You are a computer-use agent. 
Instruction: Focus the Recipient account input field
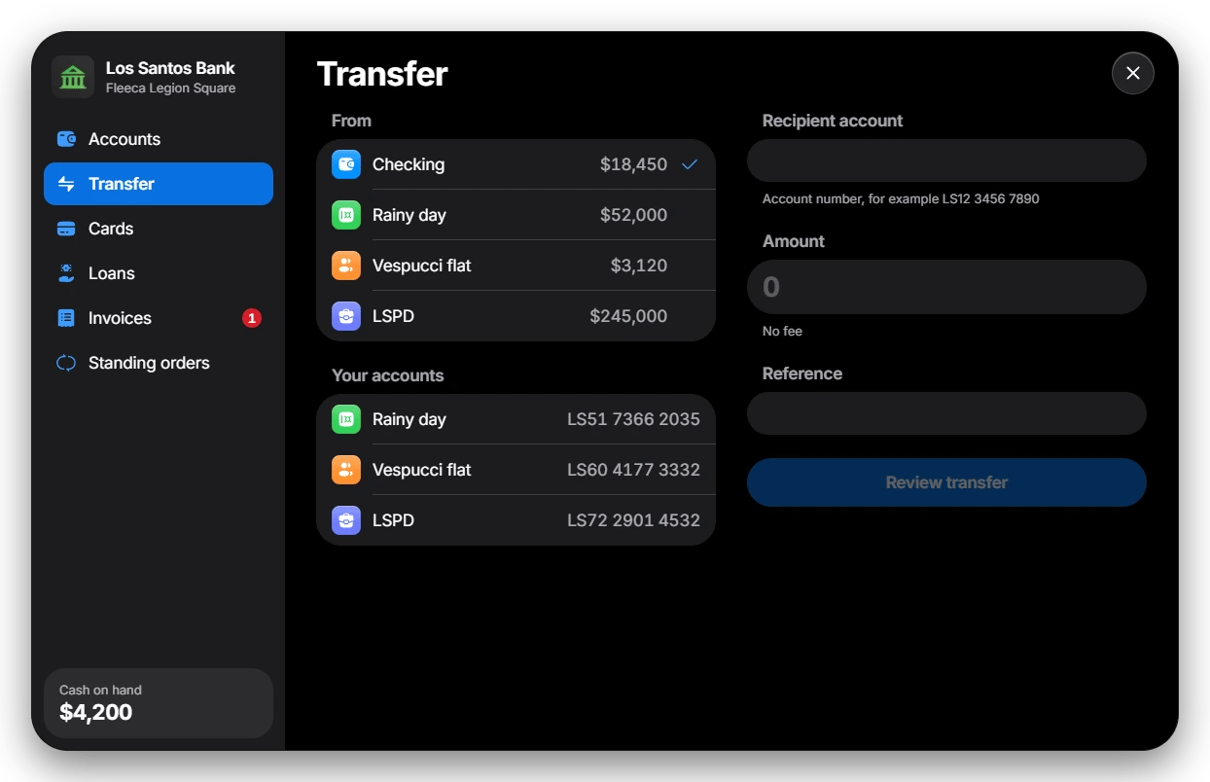946,160
